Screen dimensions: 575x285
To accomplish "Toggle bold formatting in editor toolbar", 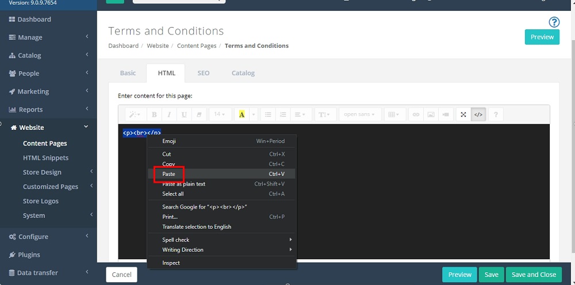I will pos(154,114).
